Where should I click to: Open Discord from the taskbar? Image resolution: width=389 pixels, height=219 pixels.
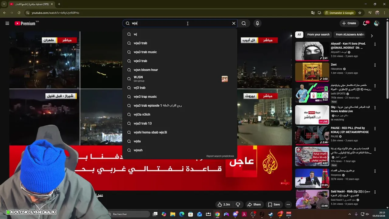point(235,214)
